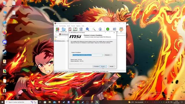The height and width of the screenshot is (104, 185).
Task: Click the Brave browser taskbar icon
Action: click(59, 102)
